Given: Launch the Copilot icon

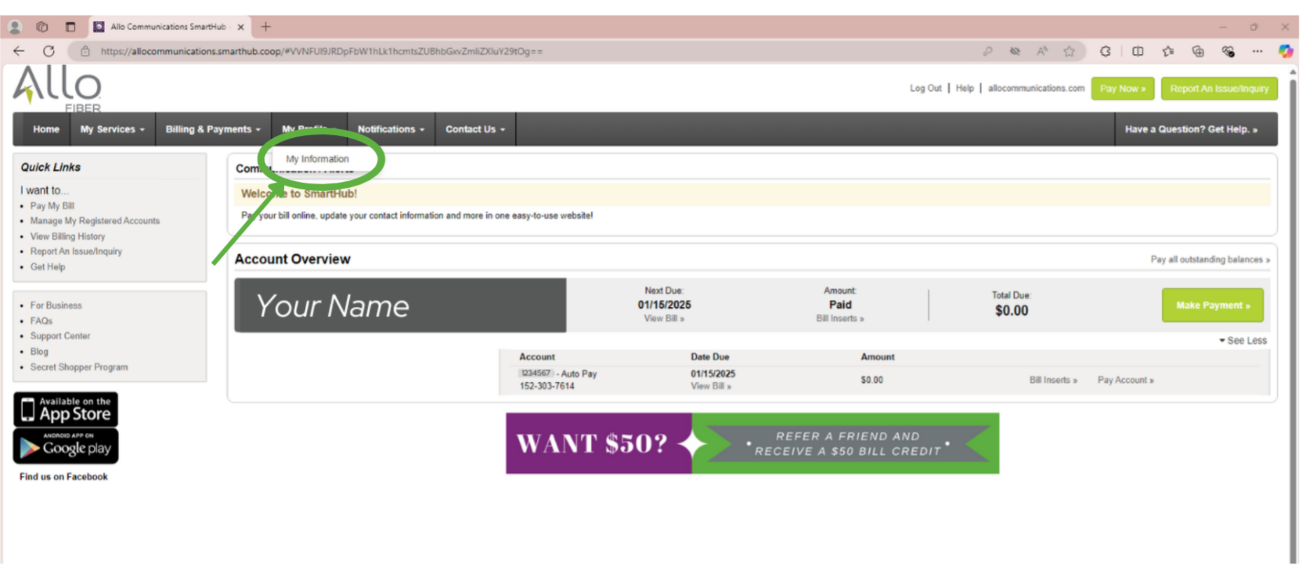Looking at the screenshot, I should (1285, 51).
